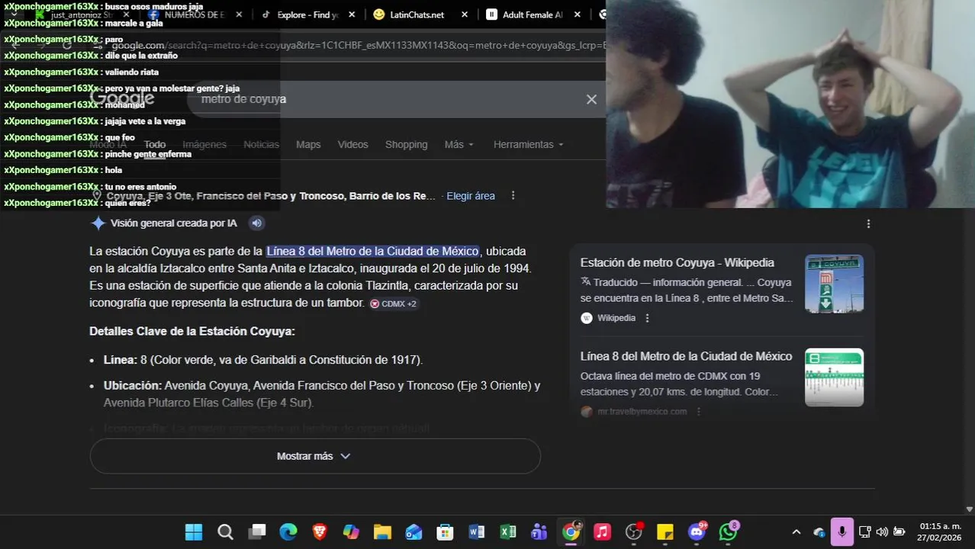Viewport: 975px width, 549px height.
Task: Launch Word from the taskbar
Action: coord(476,531)
